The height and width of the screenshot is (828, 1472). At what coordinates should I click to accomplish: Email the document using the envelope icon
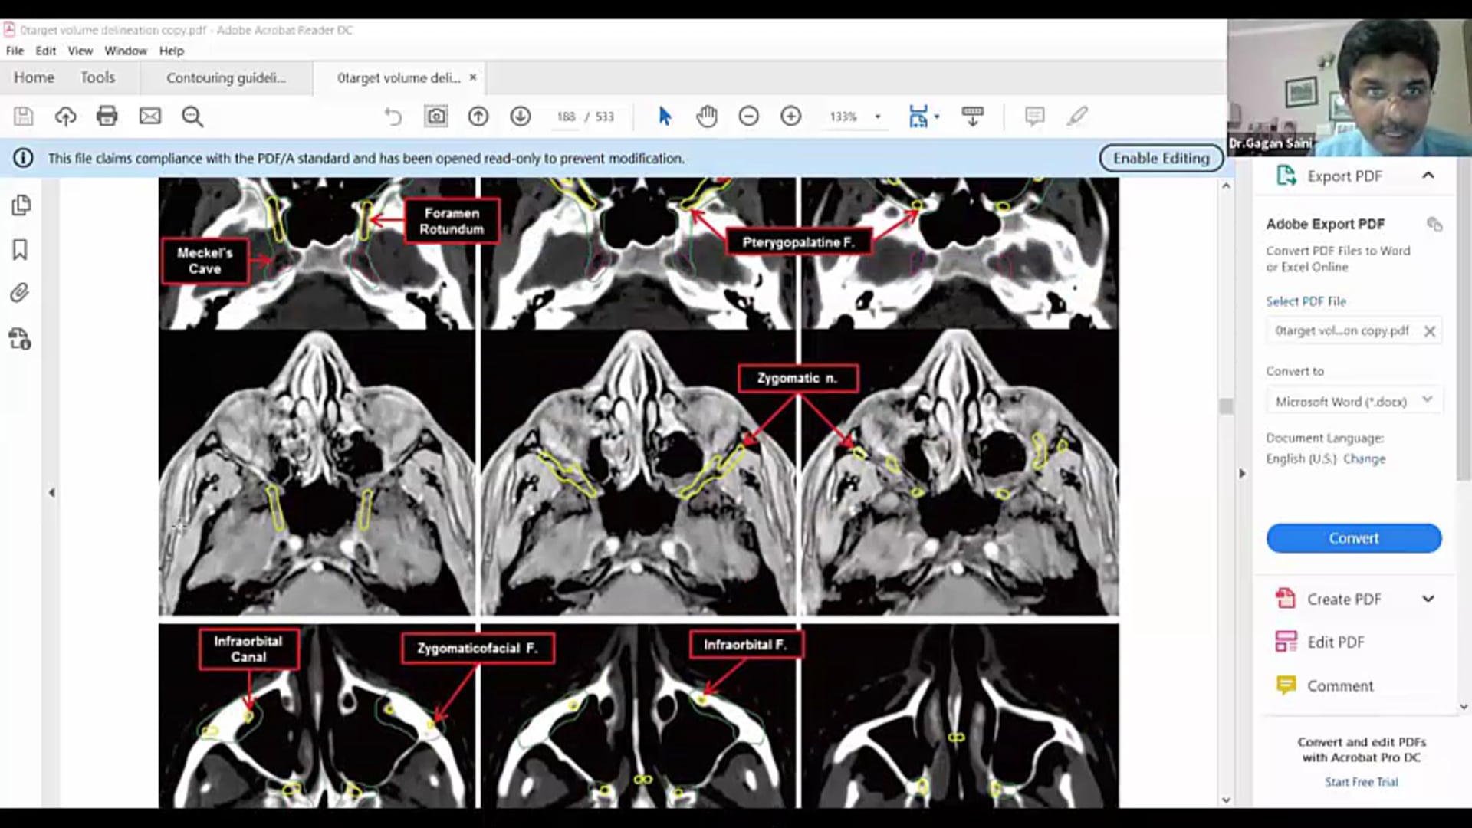tap(149, 116)
